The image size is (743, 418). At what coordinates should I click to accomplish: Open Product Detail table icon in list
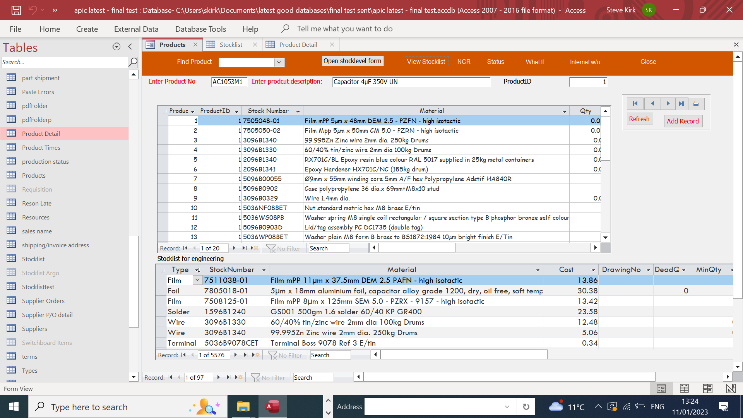click(11, 133)
